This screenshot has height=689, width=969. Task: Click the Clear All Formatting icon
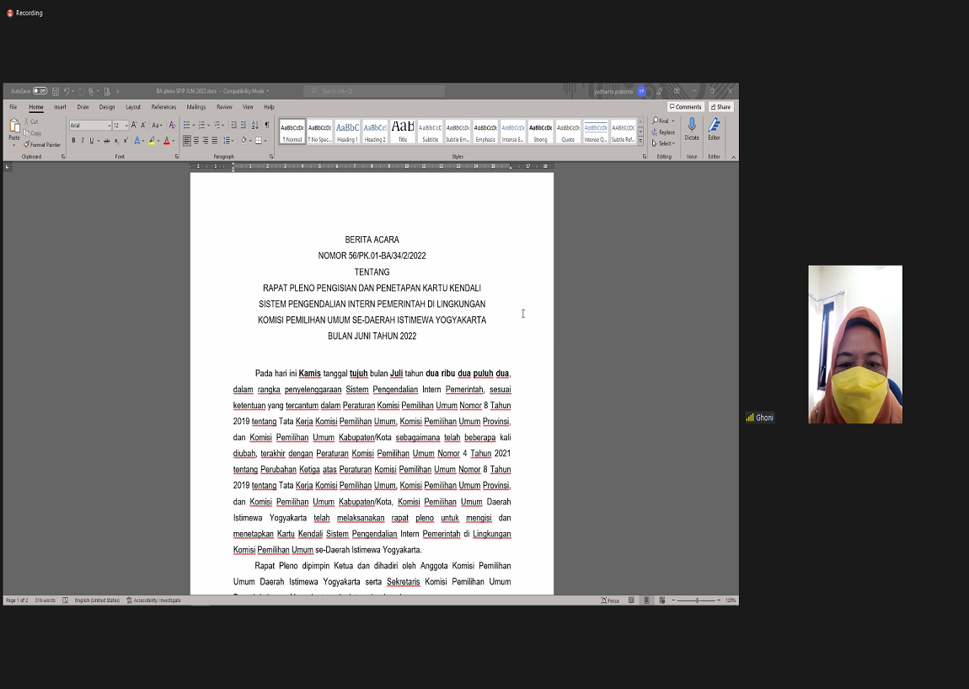point(172,125)
